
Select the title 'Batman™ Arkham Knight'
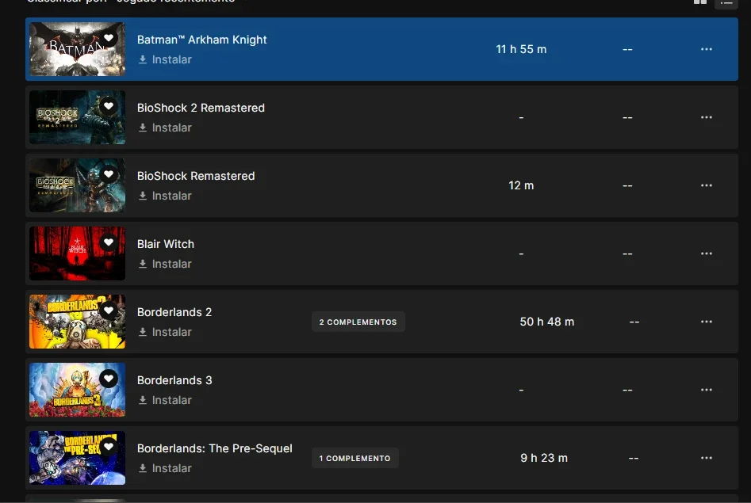[201, 40]
